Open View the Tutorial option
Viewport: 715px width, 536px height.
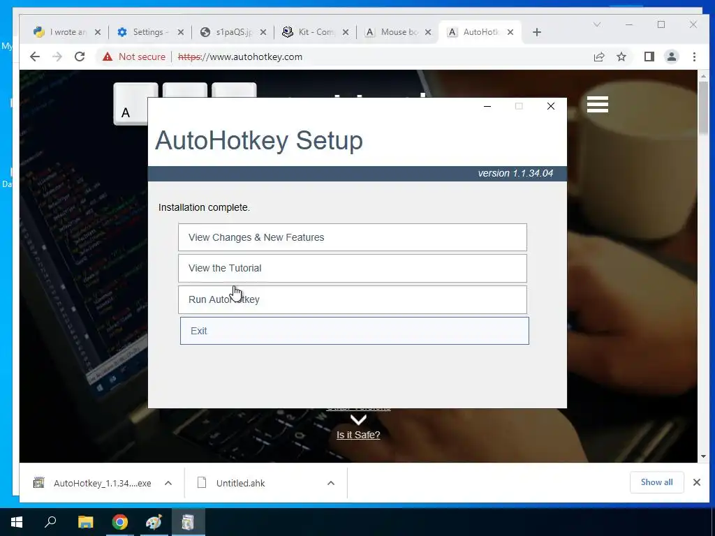click(352, 268)
